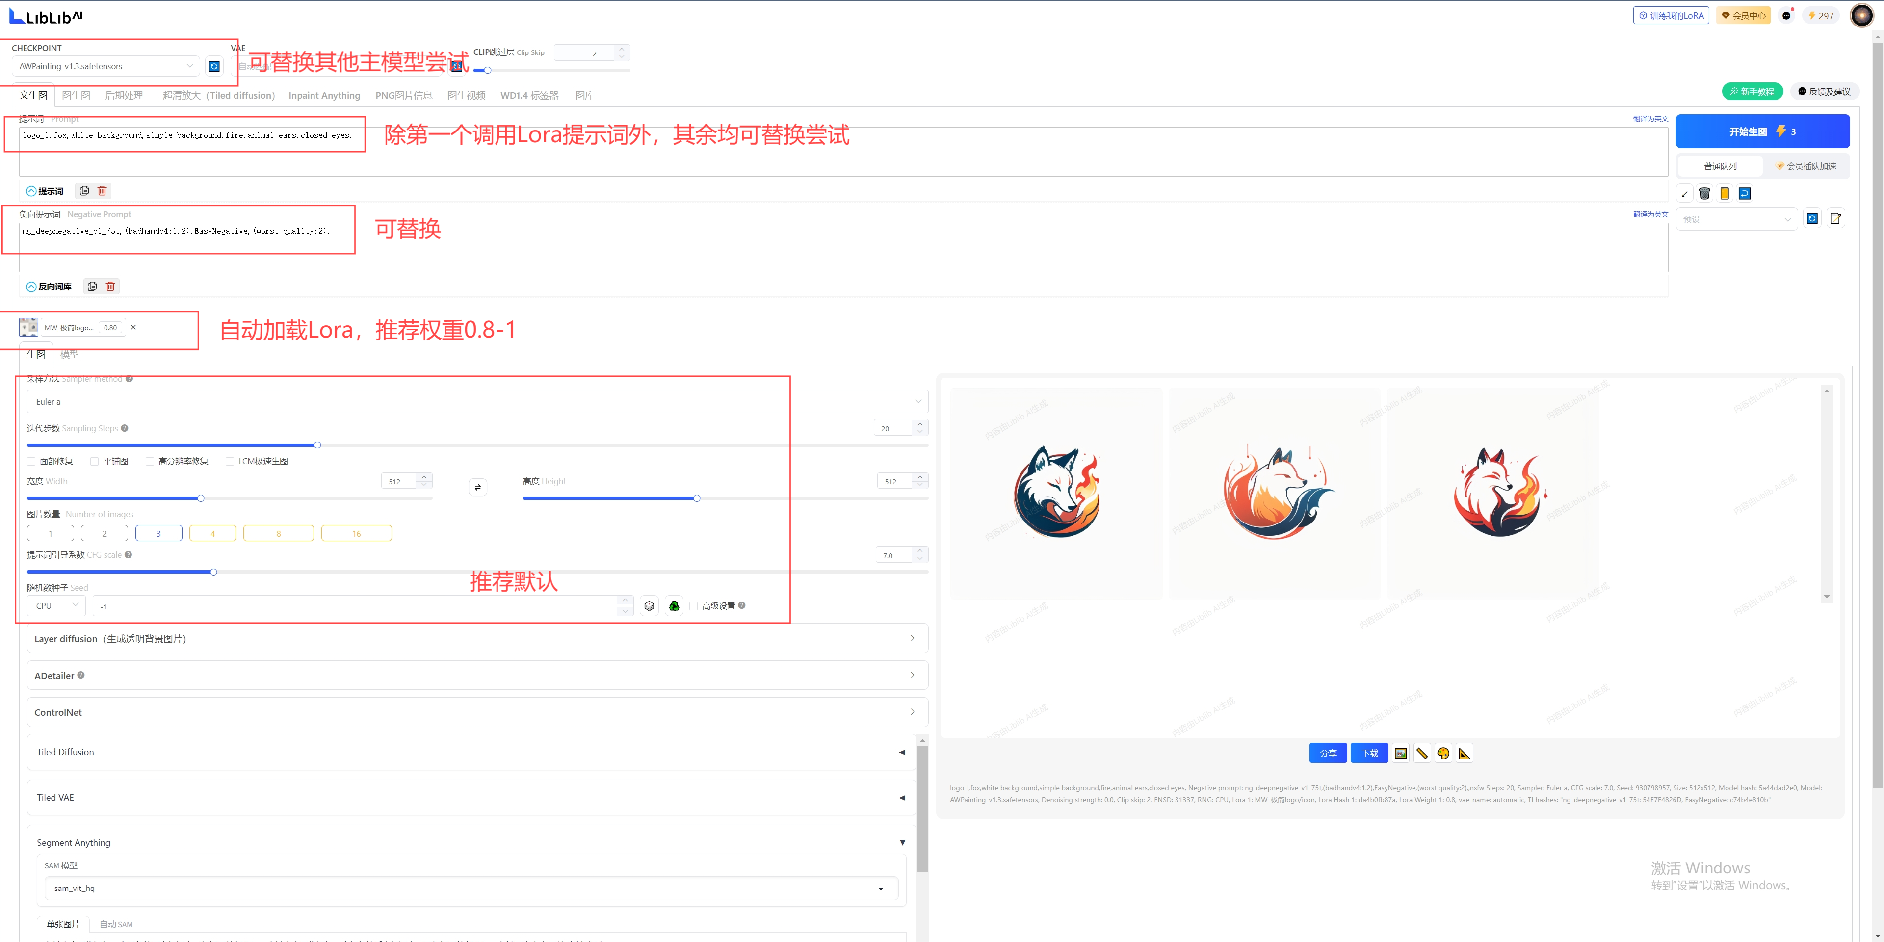Open the CHECKPOINT model dropdown
The width and height of the screenshot is (1884, 942).
click(106, 67)
